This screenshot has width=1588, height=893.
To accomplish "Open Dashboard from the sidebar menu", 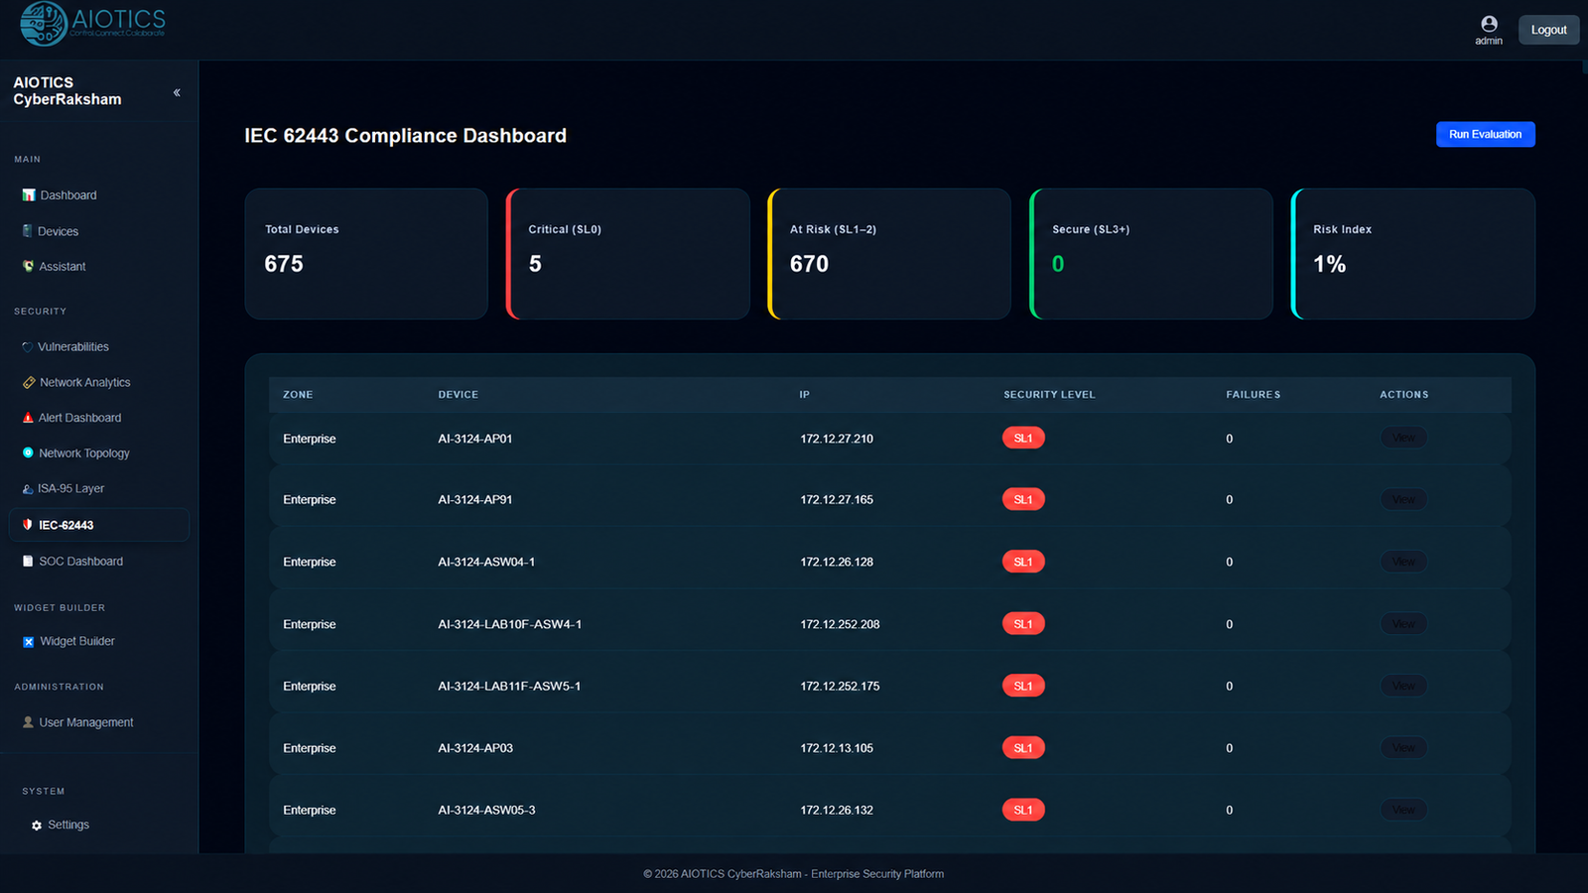I will pos(99,195).
